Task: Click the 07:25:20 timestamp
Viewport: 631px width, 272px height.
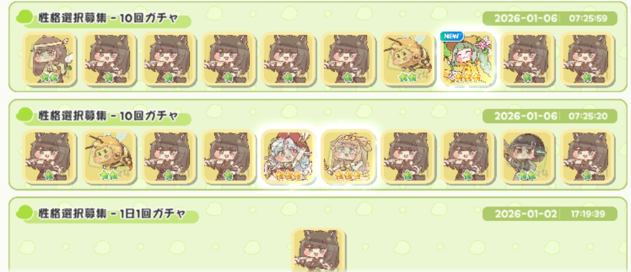Action: 587,117
